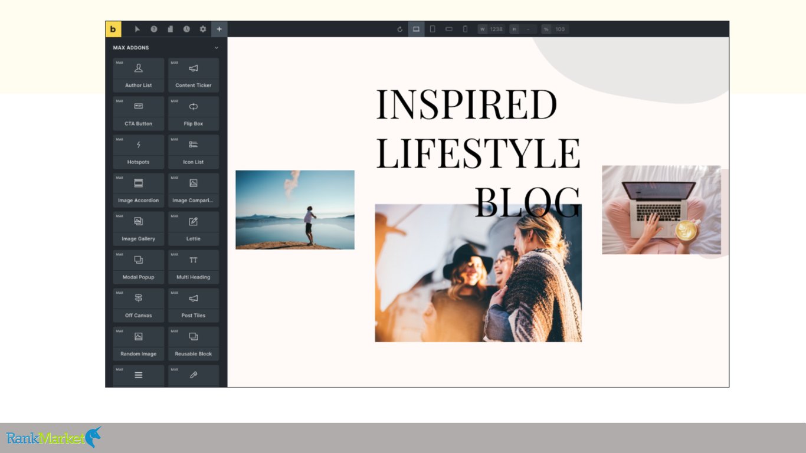Click the reload canvas icon
Image resolution: width=806 pixels, height=453 pixels.
click(x=399, y=29)
